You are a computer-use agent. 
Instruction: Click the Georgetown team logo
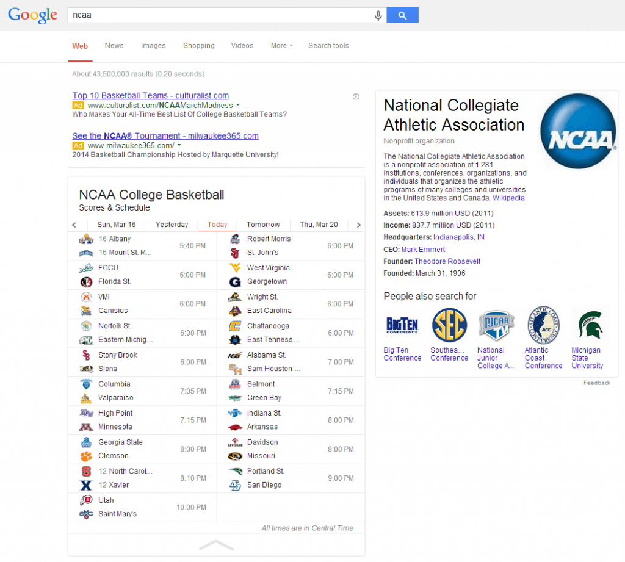235,282
